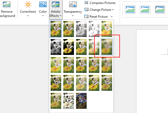Choose the Mosaic Bubbles grid effect
The height and width of the screenshot is (113, 168).
coord(56,65)
